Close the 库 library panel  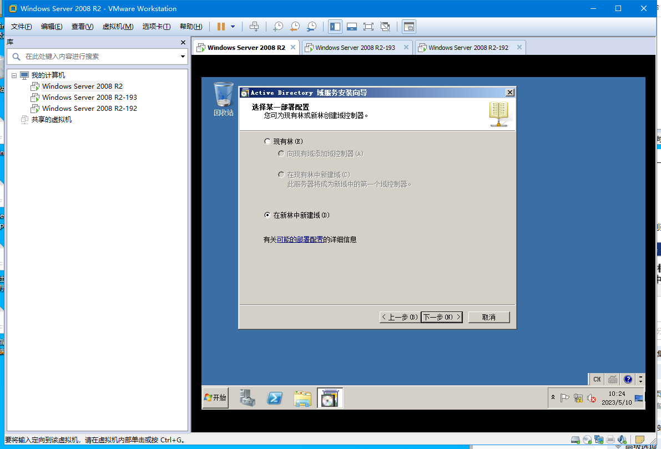coord(183,42)
